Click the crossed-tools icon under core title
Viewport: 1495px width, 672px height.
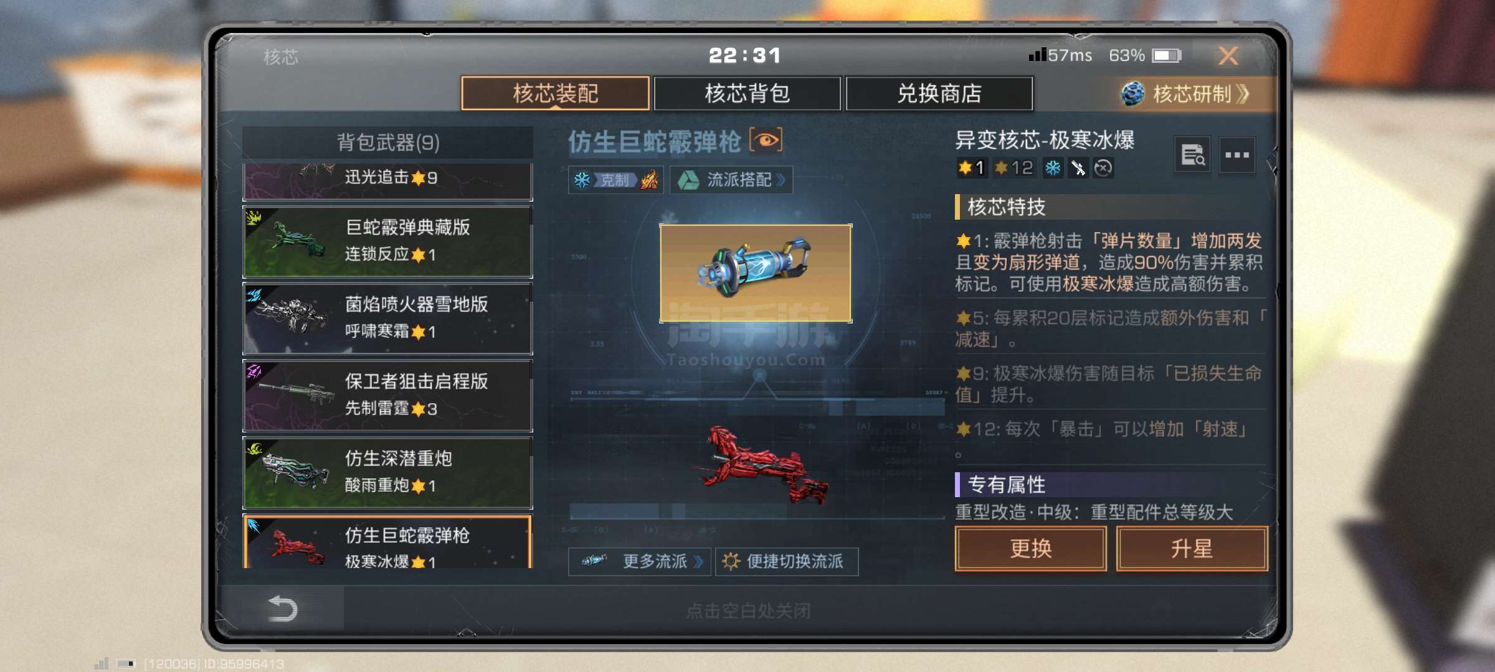pyautogui.click(x=1078, y=168)
